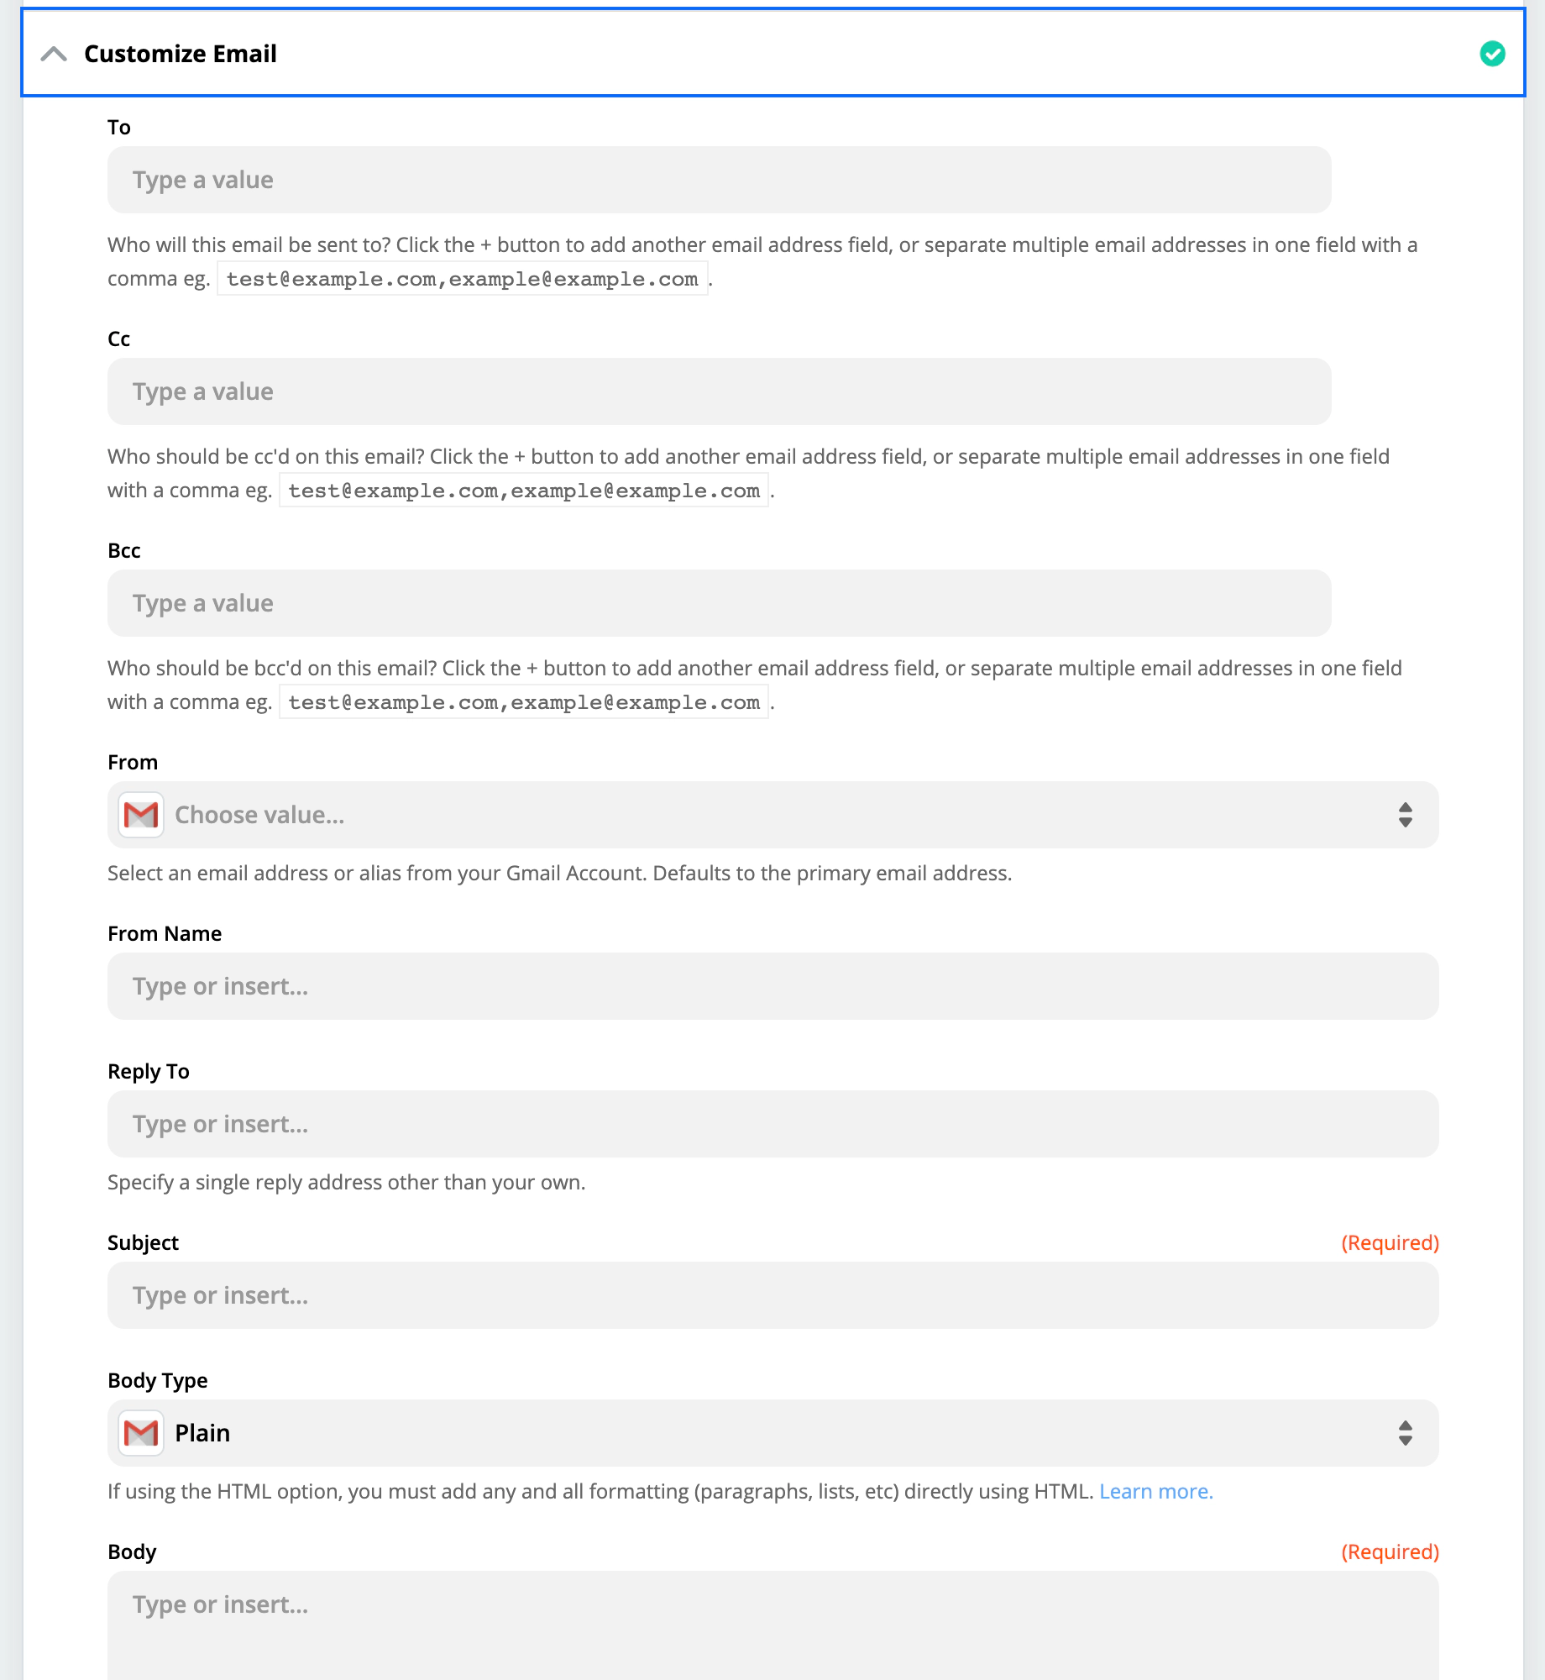1545x1680 pixels.
Task: Click the Cc email input field
Action: 719,391
